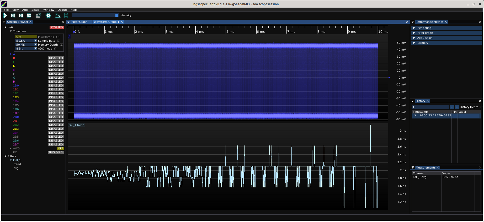
Task: Click the force trigger toolbar icon
Action: click(x=21, y=15)
